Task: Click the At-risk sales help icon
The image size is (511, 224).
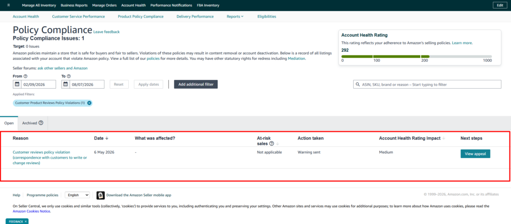Action: [x=271, y=143]
